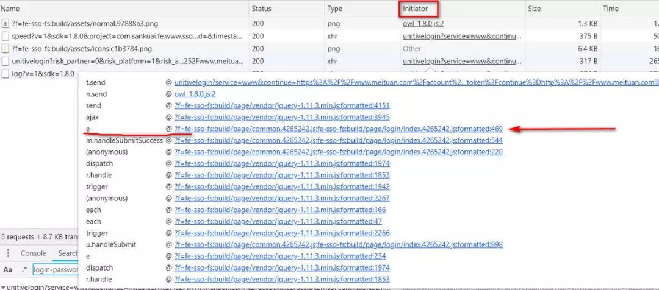Collapse the unitivelogin search result group
The image size is (659, 290).
[3, 288]
